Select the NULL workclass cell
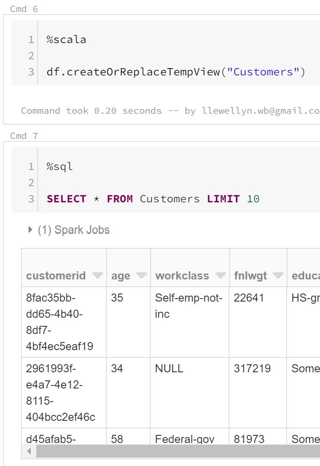The image size is (320, 466). [169, 368]
